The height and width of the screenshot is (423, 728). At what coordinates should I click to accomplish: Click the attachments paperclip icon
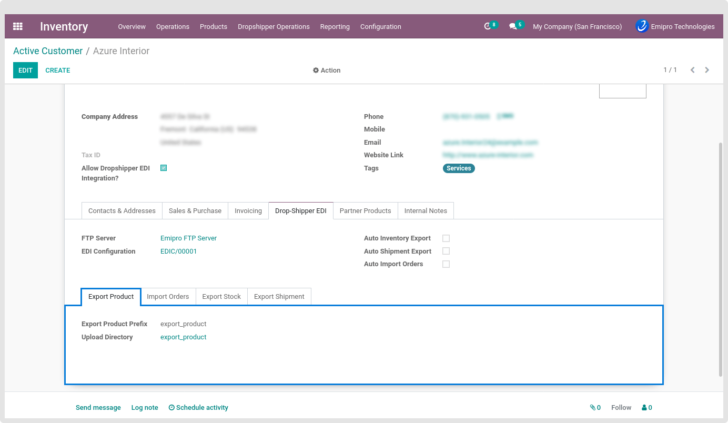593,407
